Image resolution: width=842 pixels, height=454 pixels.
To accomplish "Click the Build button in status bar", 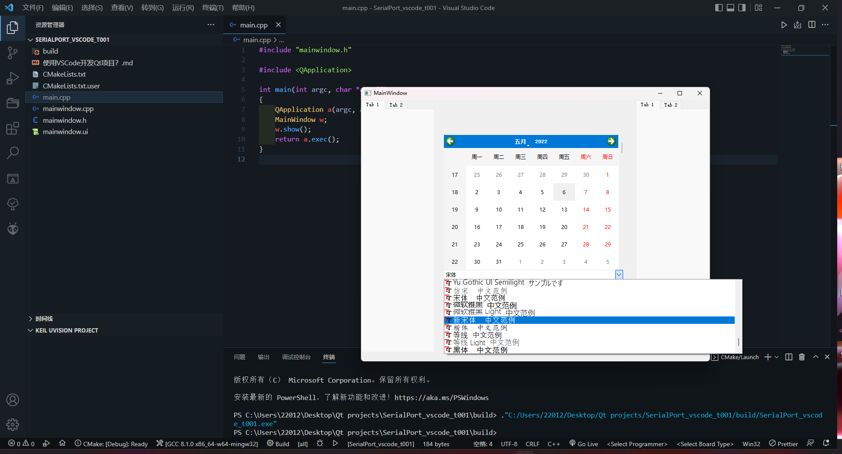I will (x=278, y=444).
